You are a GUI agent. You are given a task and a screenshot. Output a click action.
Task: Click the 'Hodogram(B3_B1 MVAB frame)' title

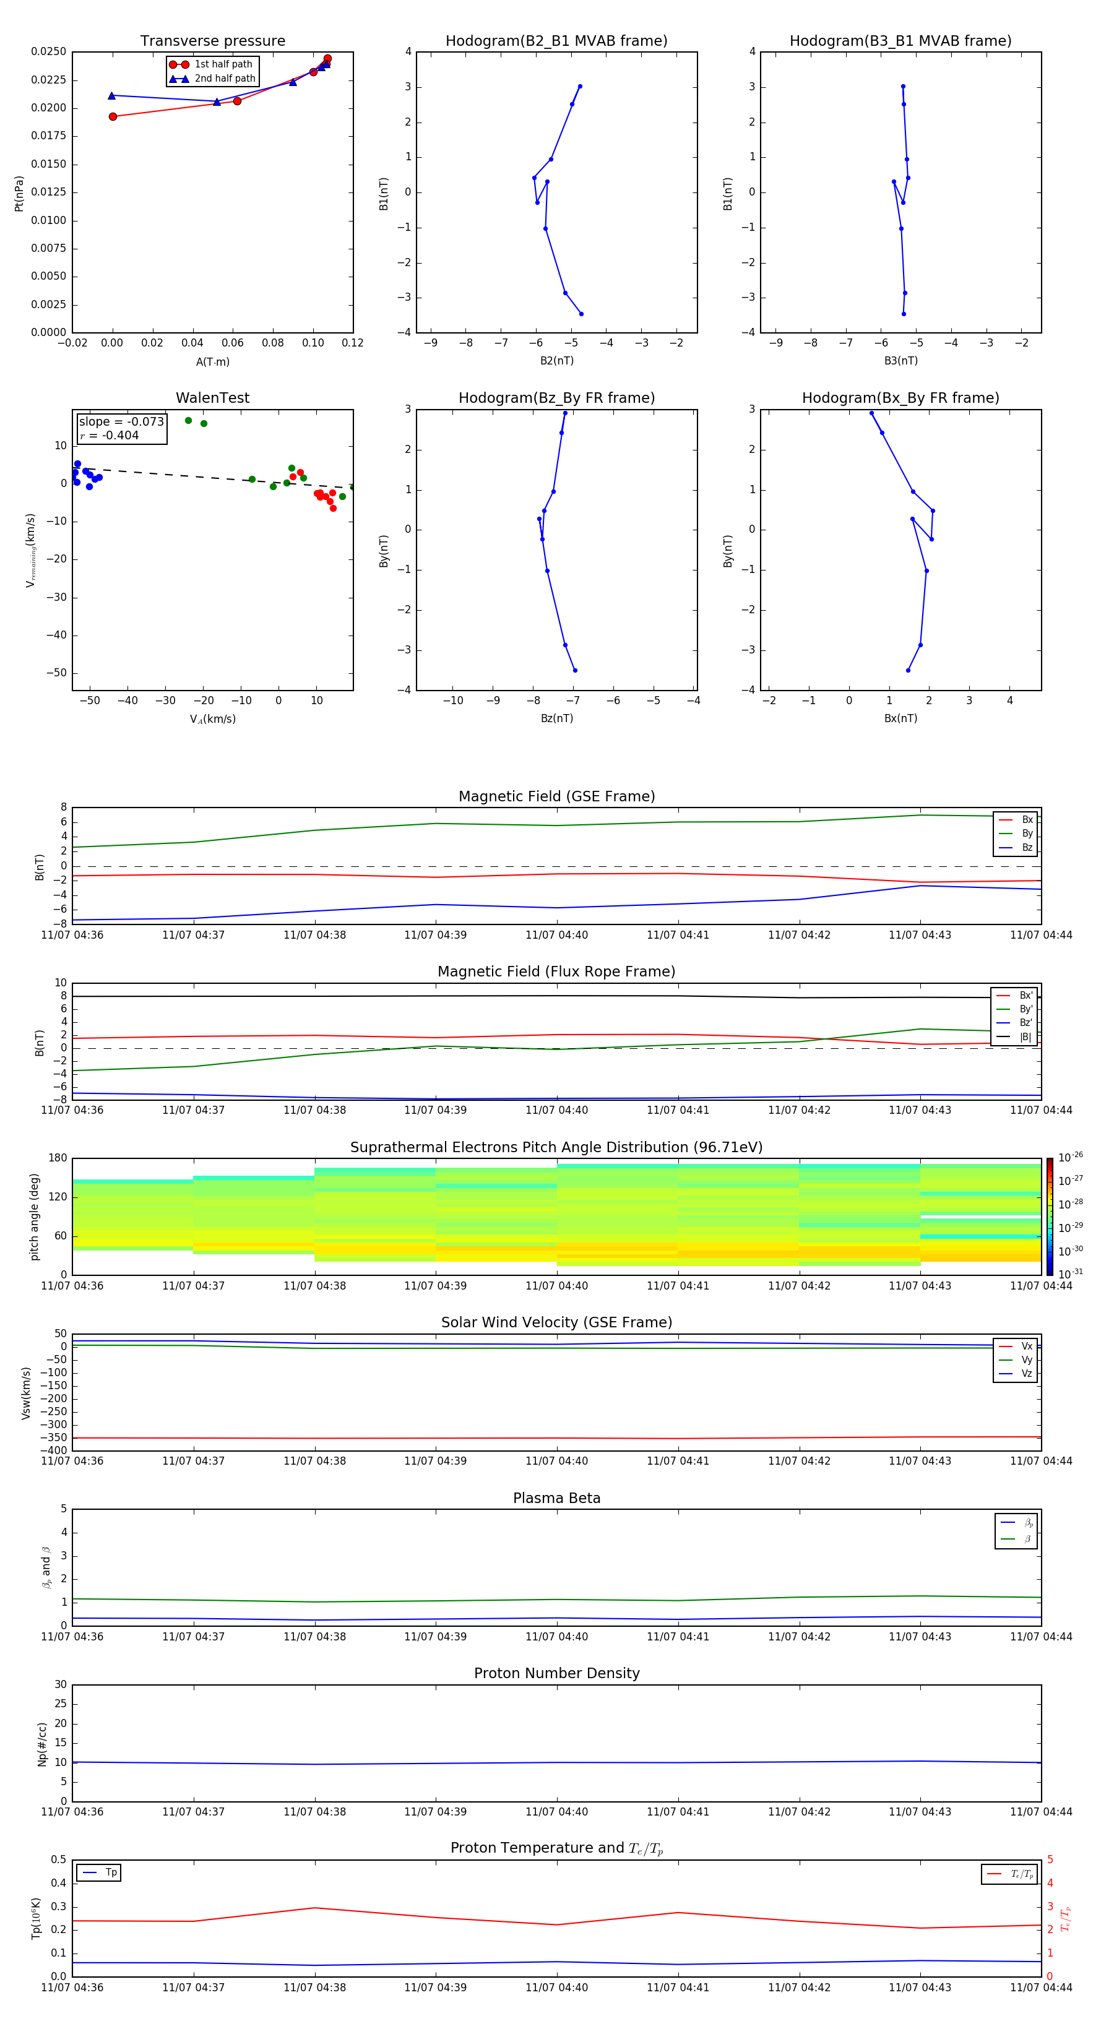[900, 41]
